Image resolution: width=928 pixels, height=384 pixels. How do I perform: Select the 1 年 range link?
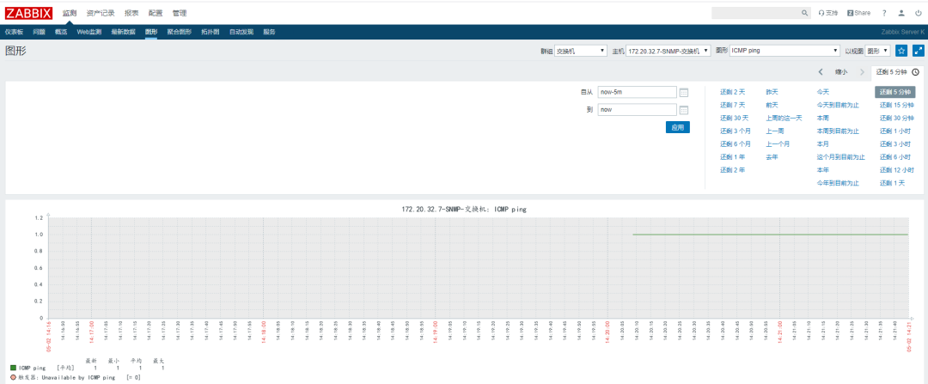coord(733,157)
